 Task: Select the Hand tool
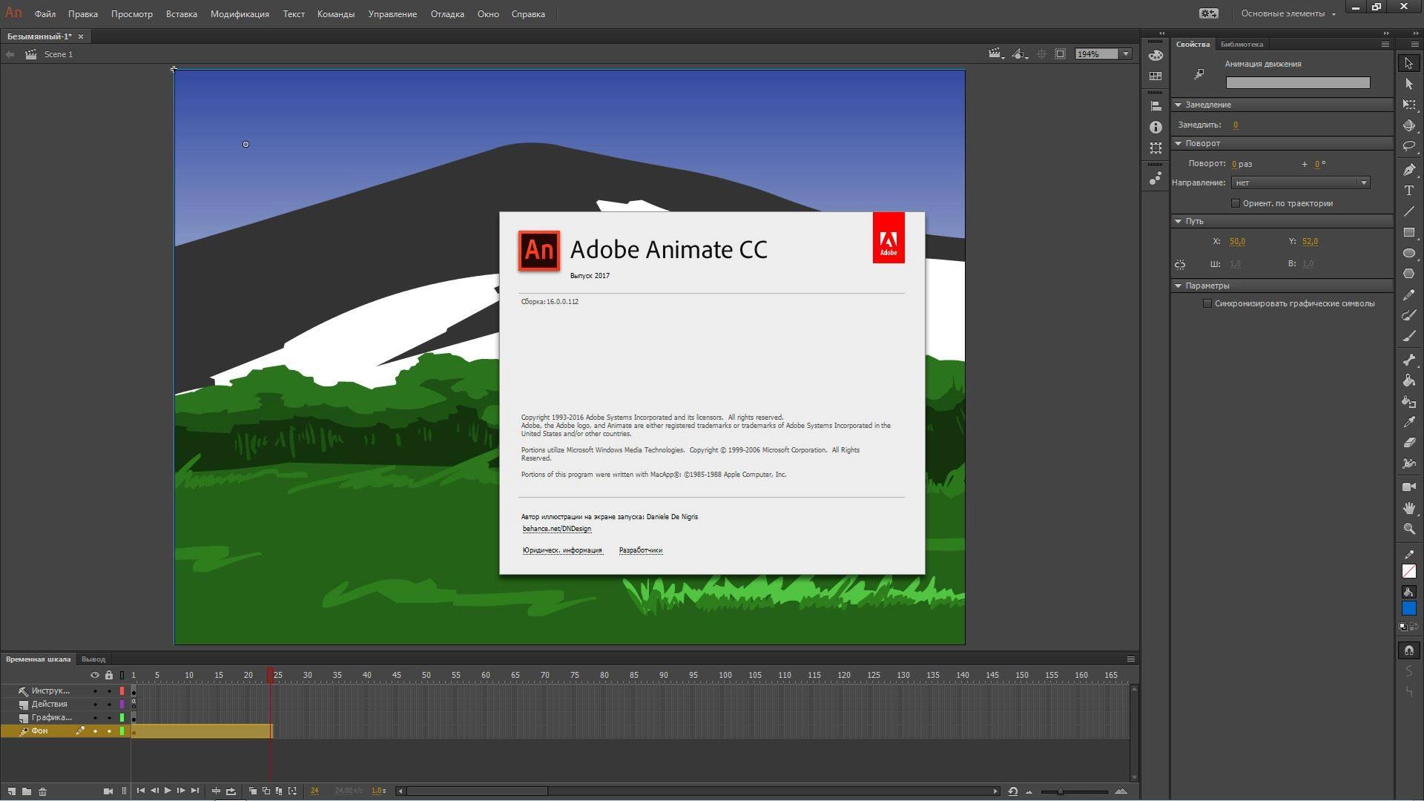pos(1408,508)
